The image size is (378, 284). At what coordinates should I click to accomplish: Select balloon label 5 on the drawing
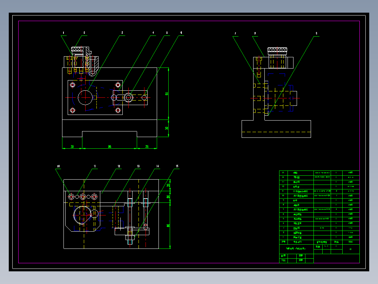tap(167, 33)
